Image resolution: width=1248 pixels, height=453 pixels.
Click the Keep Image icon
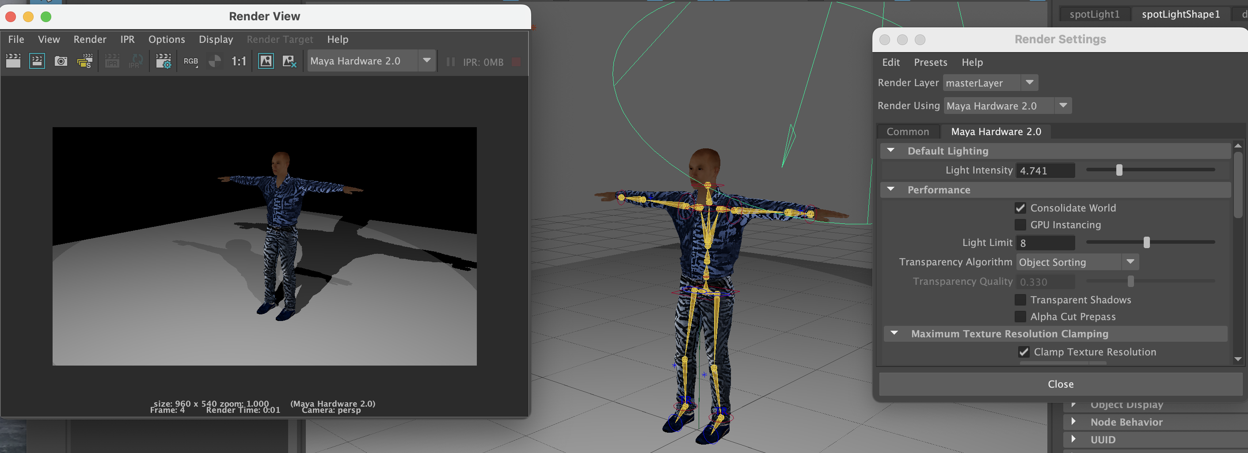pyautogui.click(x=266, y=61)
